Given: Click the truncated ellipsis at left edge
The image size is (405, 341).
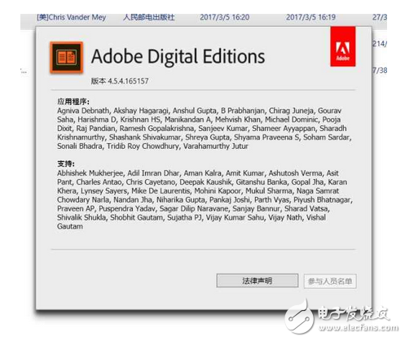Looking at the screenshot, I should pyautogui.click(x=24, y=72).
